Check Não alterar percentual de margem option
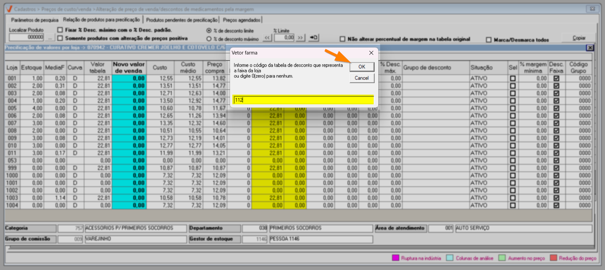This screenshot has width=605, height=270. click(x=342, y=39)
